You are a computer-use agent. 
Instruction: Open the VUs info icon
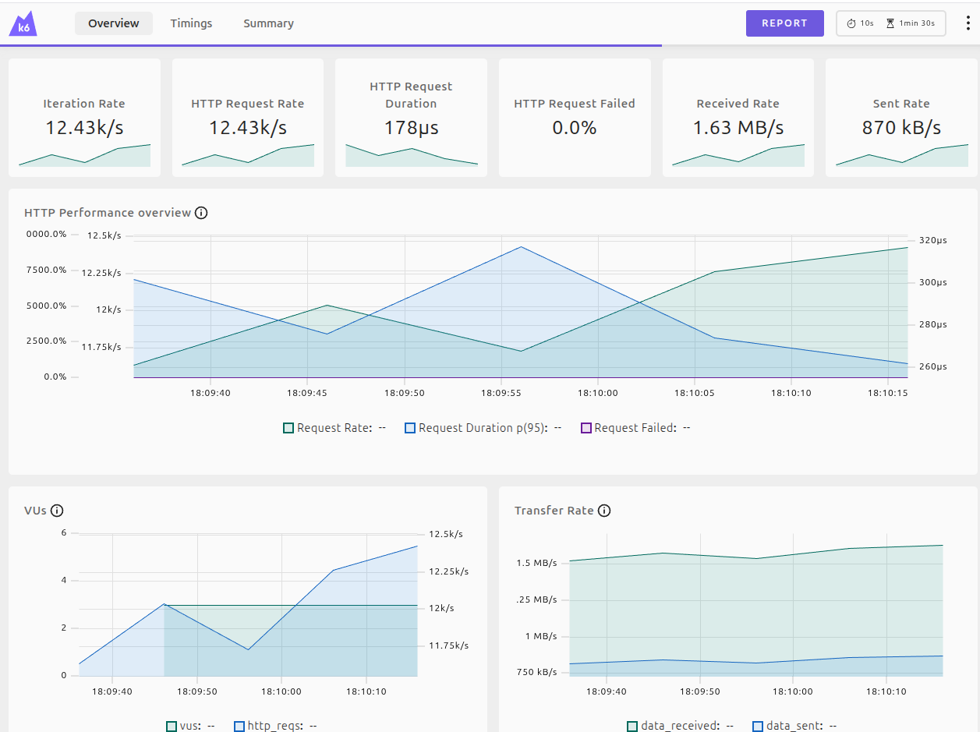click(57, 511)
